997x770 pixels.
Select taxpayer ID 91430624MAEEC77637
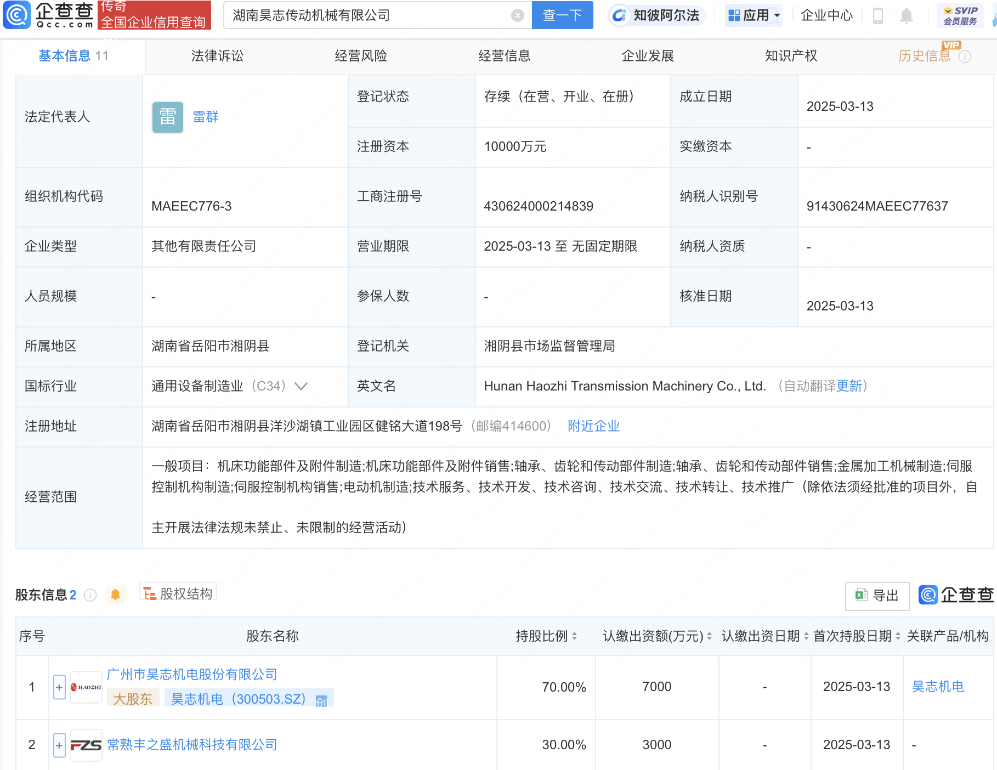coord(877,206)
